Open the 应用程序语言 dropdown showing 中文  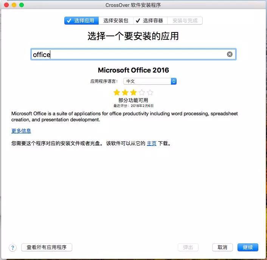150,81
